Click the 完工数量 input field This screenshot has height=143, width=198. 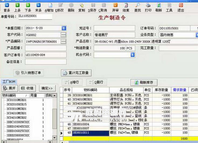click(x=178, y=48)
